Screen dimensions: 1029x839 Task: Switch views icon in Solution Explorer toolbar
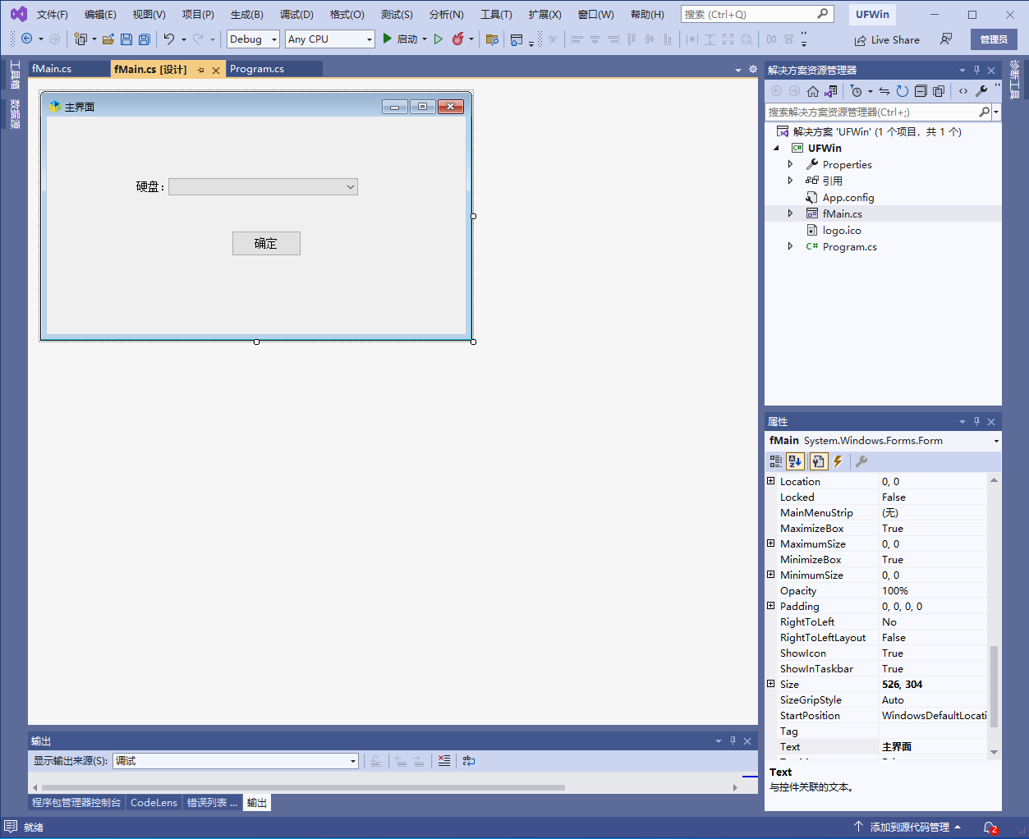coord(831,91)
